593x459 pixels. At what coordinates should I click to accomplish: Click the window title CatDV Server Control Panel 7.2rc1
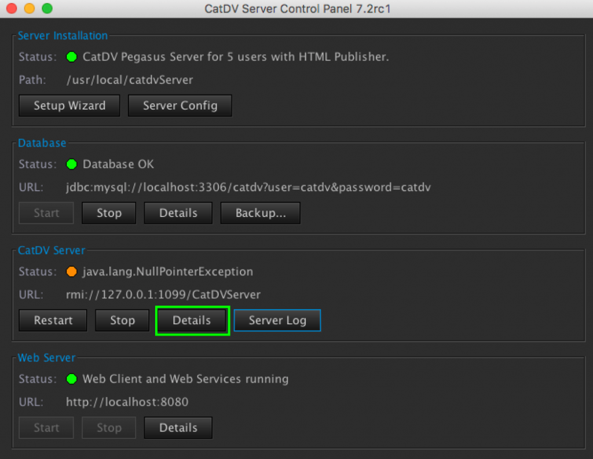click(x=298, y=9)
